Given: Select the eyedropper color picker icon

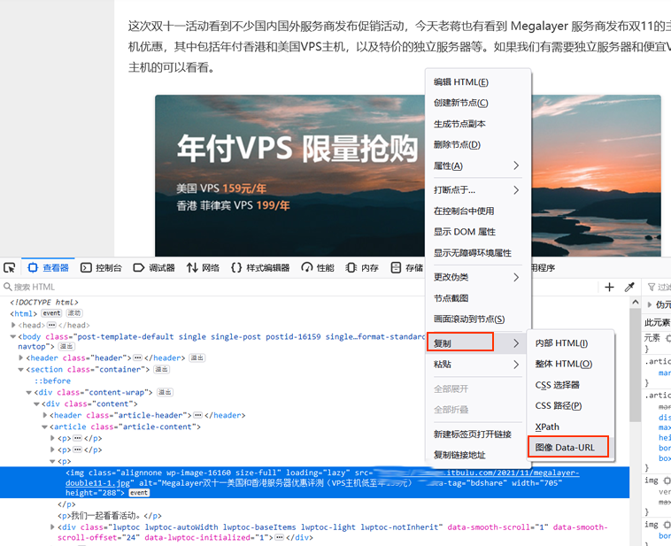Looking at the screenshot, I should (x=629, y=287).
